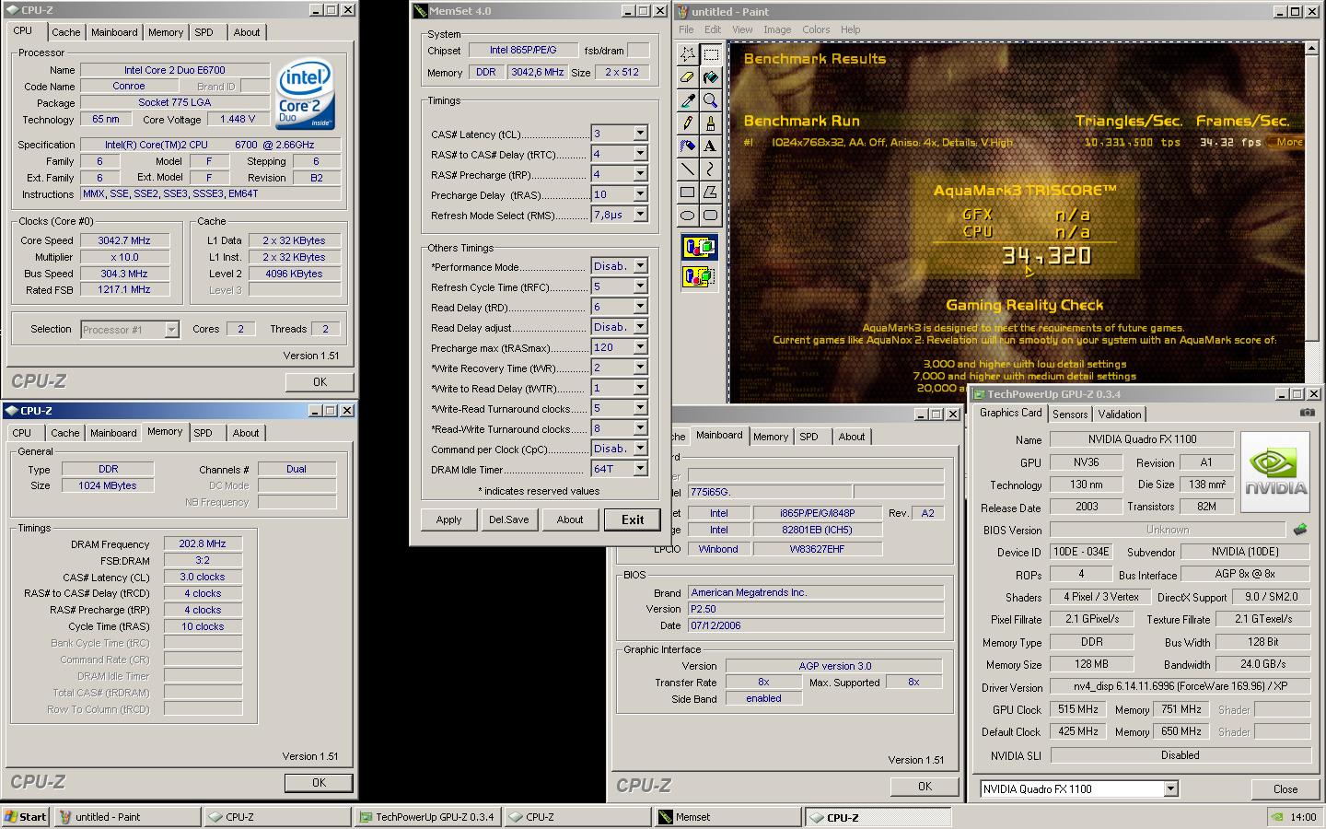Open the CAS# Latency (tCL) dropdown

[640, 134]
